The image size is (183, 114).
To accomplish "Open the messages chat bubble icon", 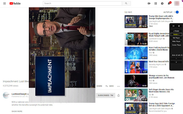I will tap(162, 3).
